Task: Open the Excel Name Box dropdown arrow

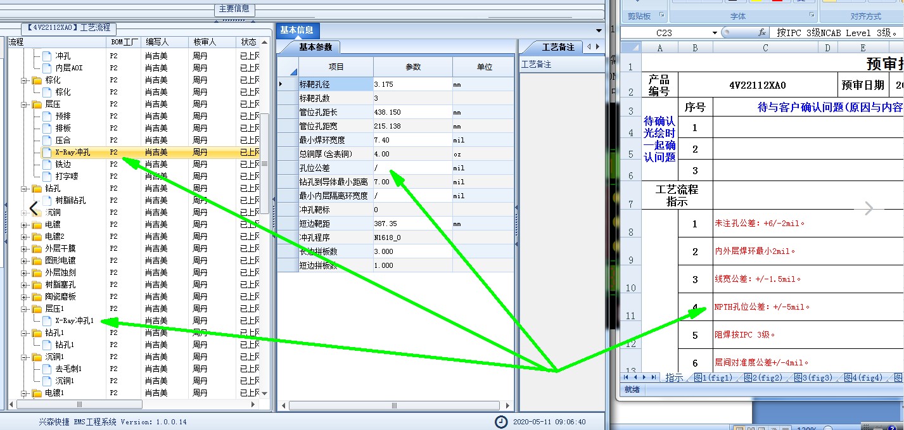Action: coord(715,32)
